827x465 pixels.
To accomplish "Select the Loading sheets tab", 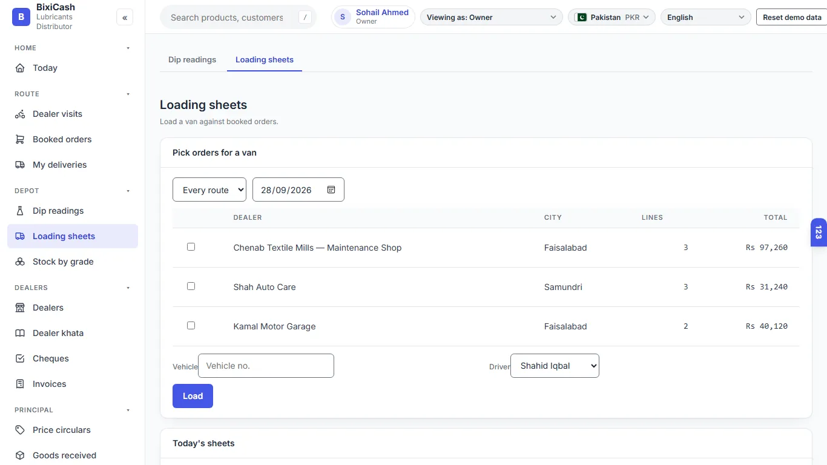I will (265, 59).
